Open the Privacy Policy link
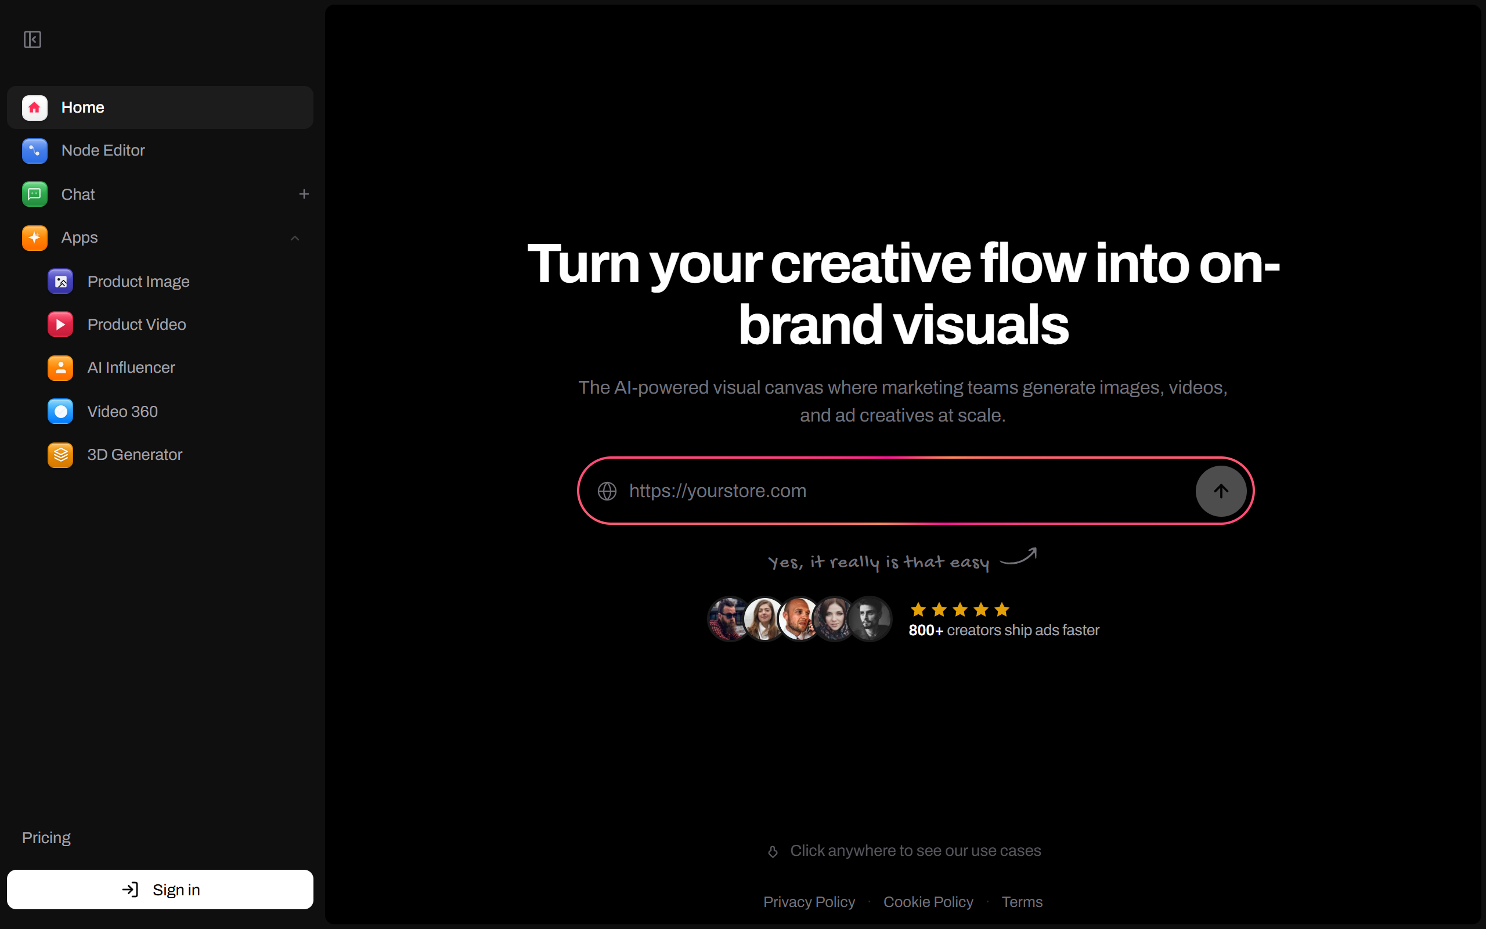This screenshot has height=929, width=1486. point(809,902)
